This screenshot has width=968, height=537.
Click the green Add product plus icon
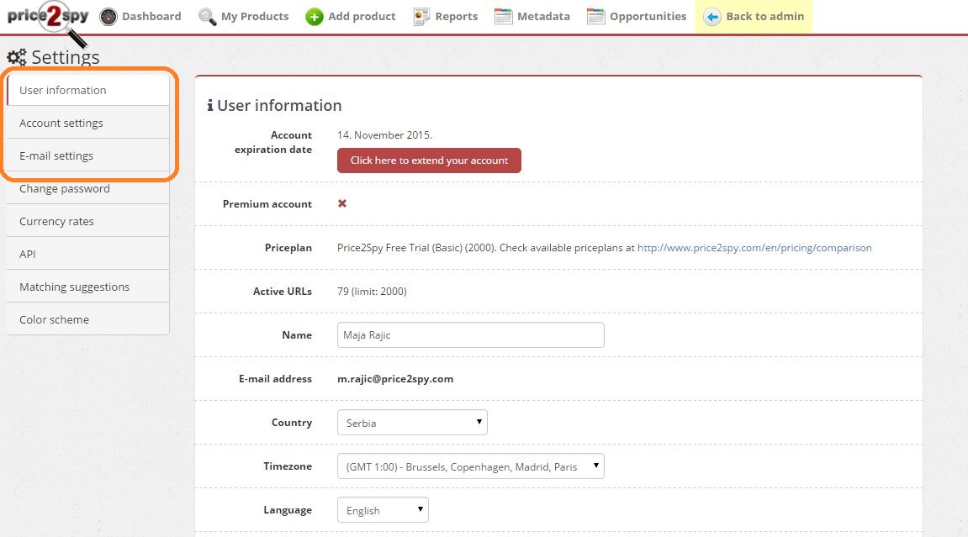[x=315, y=17]
